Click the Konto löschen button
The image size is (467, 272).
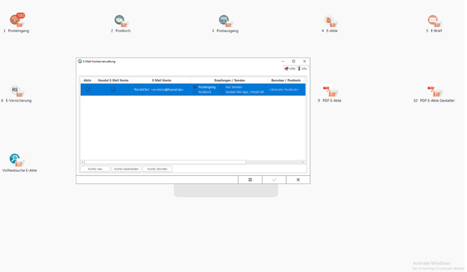click(x=157, y=169)
